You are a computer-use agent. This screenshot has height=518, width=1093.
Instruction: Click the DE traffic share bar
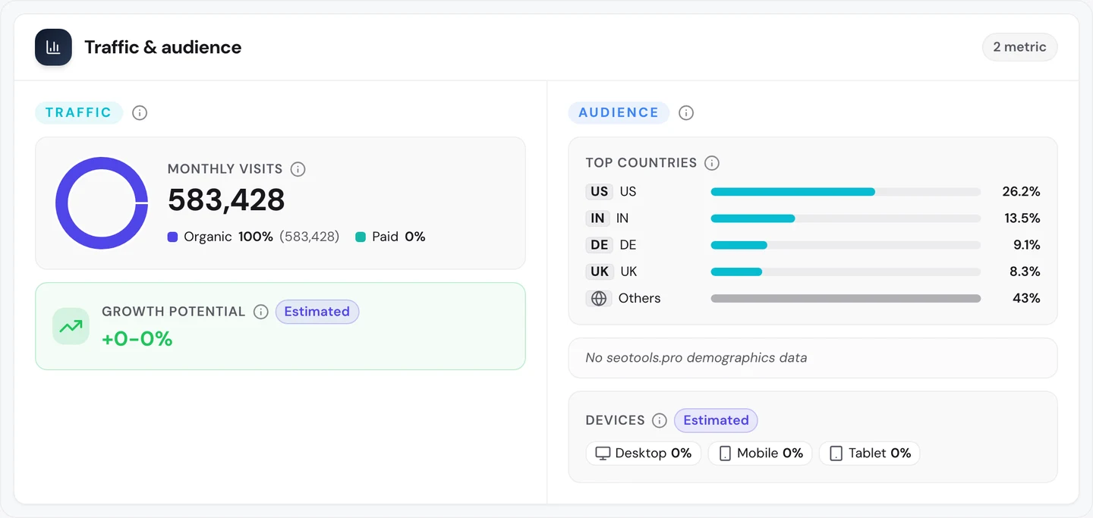(846, 245)
